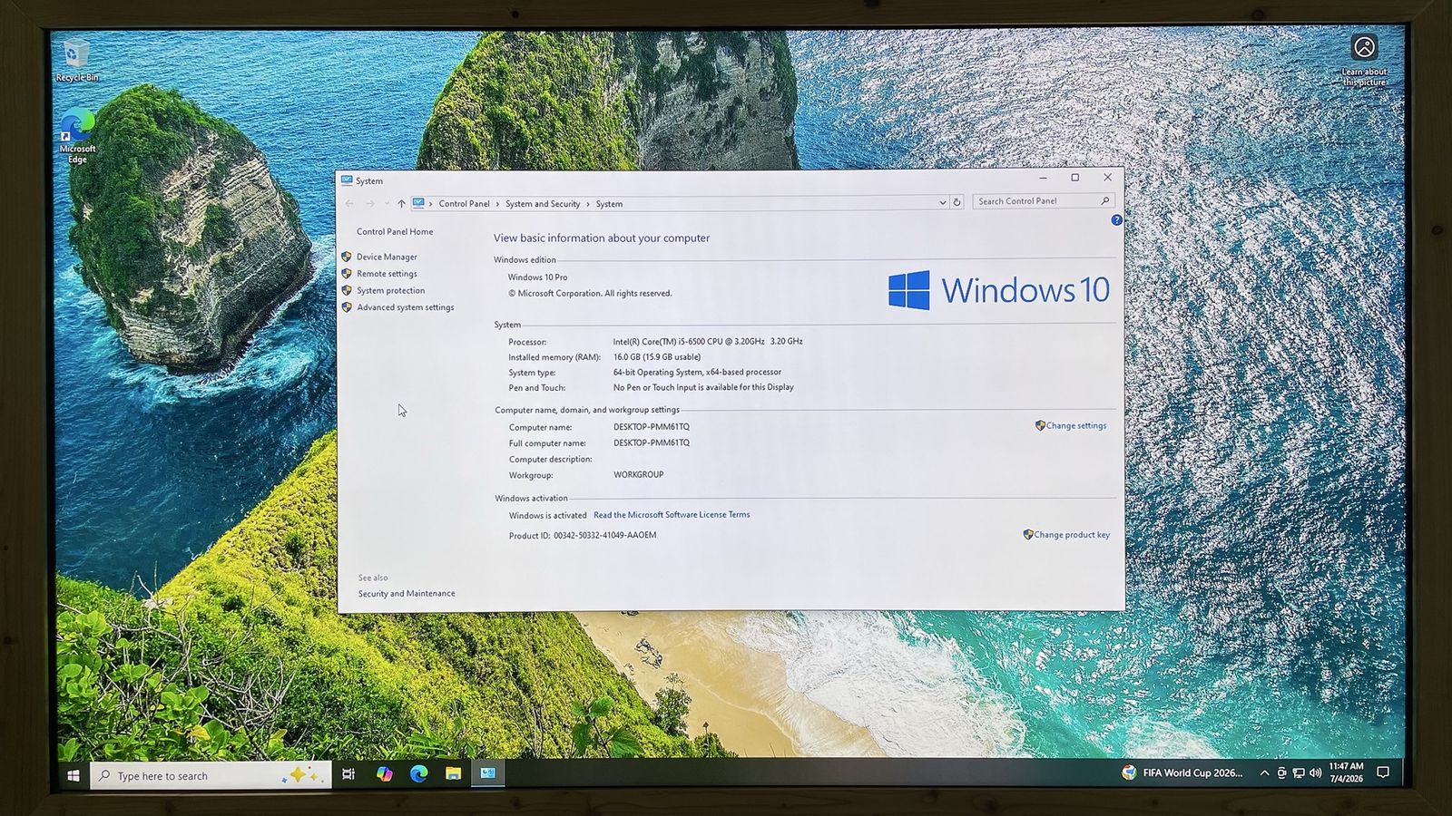
Task: Open Task View on the taskbar
Action: (348, 774)
